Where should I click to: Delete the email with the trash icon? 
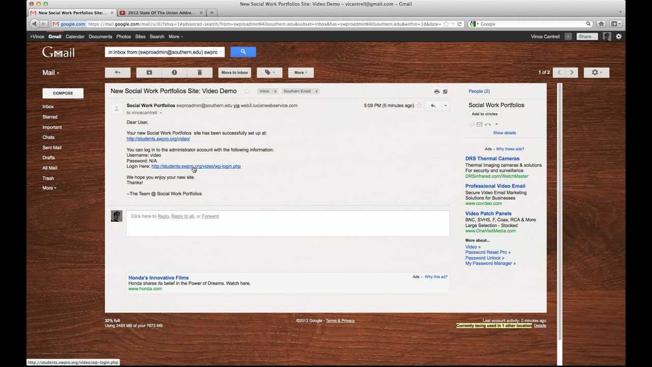click(x=200, y=72)
